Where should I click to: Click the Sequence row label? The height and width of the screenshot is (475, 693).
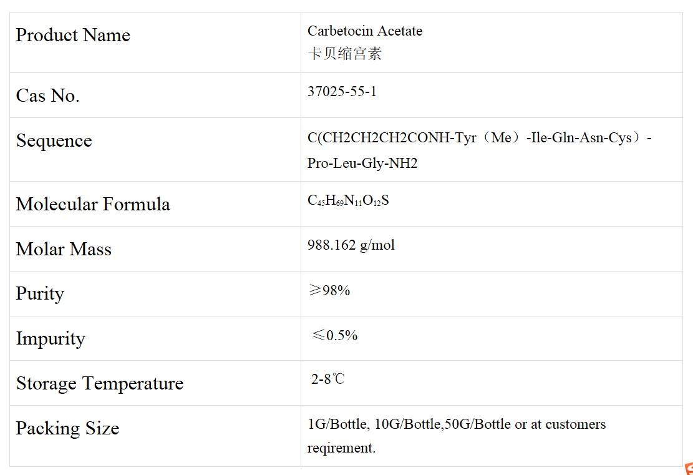pyautogui.click(x=54, y=140)
